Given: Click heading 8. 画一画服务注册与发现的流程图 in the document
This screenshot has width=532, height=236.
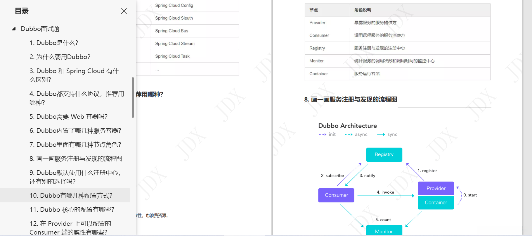Looking at the screenshot, I should [351, 99].
